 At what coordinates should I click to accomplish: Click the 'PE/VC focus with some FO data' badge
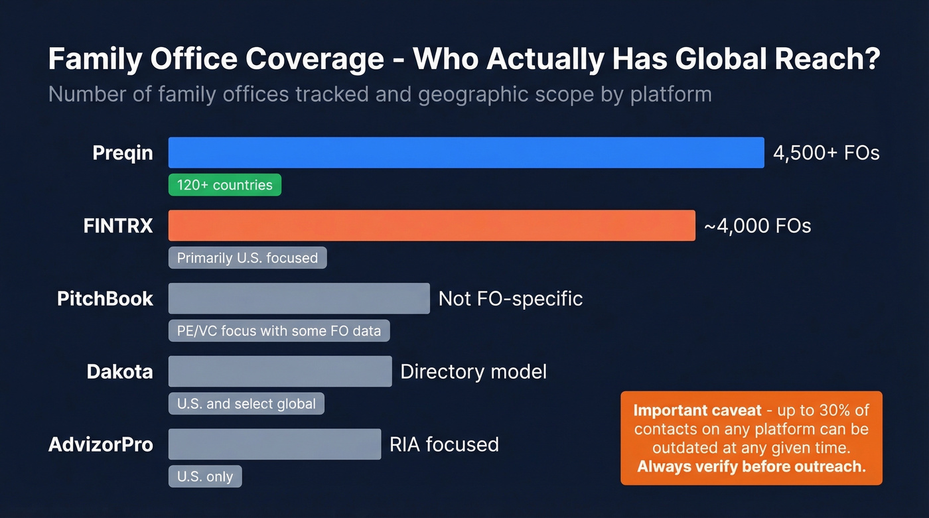click(x=279, y=330)
